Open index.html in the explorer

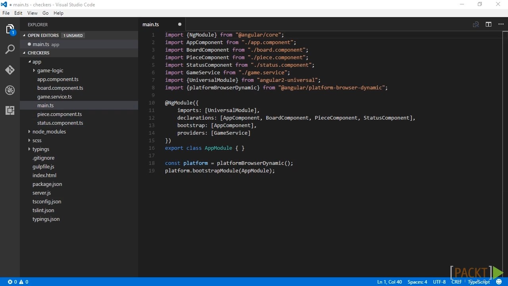click(x=44, y=175)
